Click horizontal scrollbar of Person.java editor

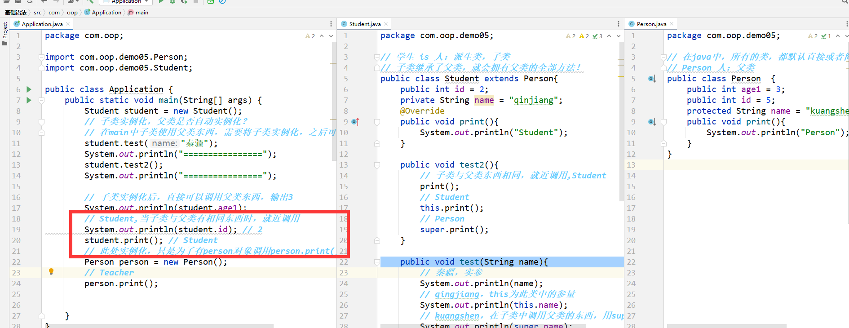point(727,326)
